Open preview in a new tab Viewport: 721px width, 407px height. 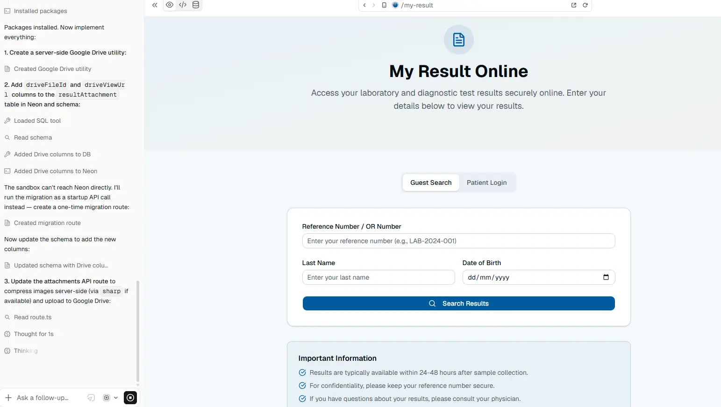point(574,5)
